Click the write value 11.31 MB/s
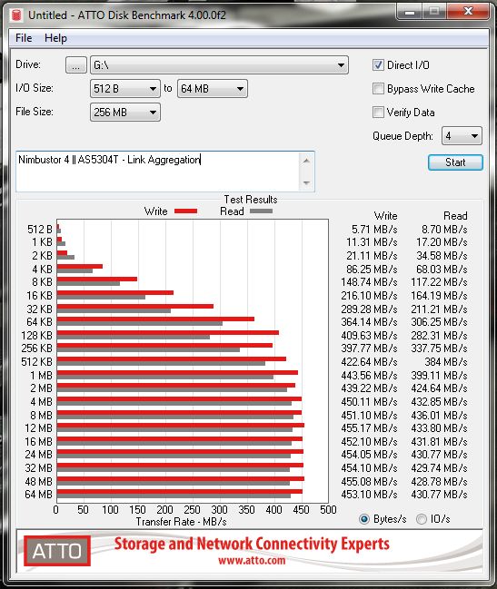Image resolution: width=497 pixels, height=589 pixels. pos(372,242)
